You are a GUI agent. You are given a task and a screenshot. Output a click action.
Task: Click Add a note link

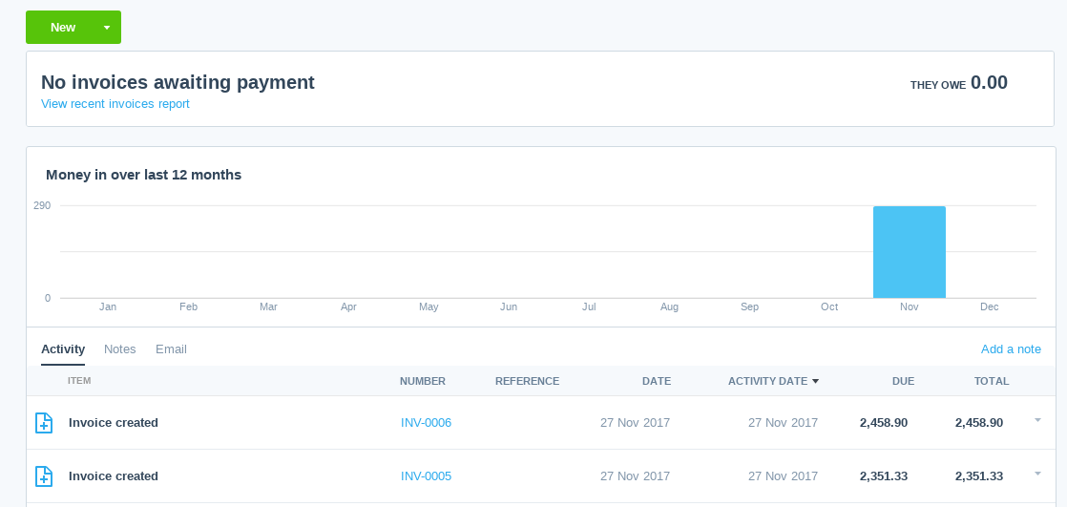tap(1011, 349)
